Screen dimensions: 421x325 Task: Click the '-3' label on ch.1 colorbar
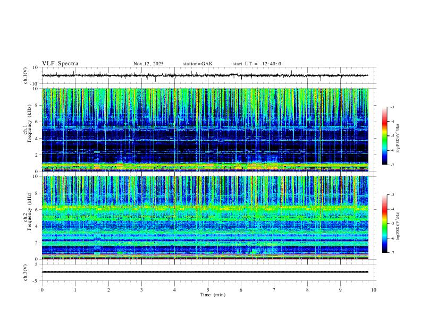(392, 107)
